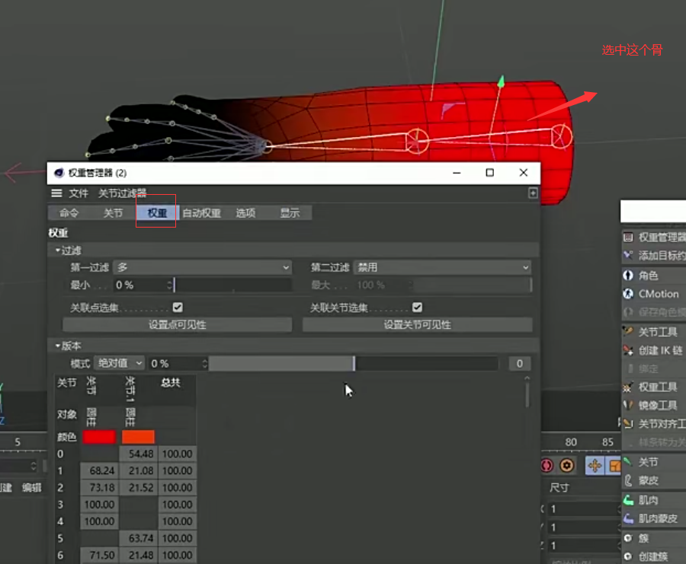This screenshot has width=686, height=564.
Task: Open the Weight Manager hamburger menu
Action: (x=56, y=193)
